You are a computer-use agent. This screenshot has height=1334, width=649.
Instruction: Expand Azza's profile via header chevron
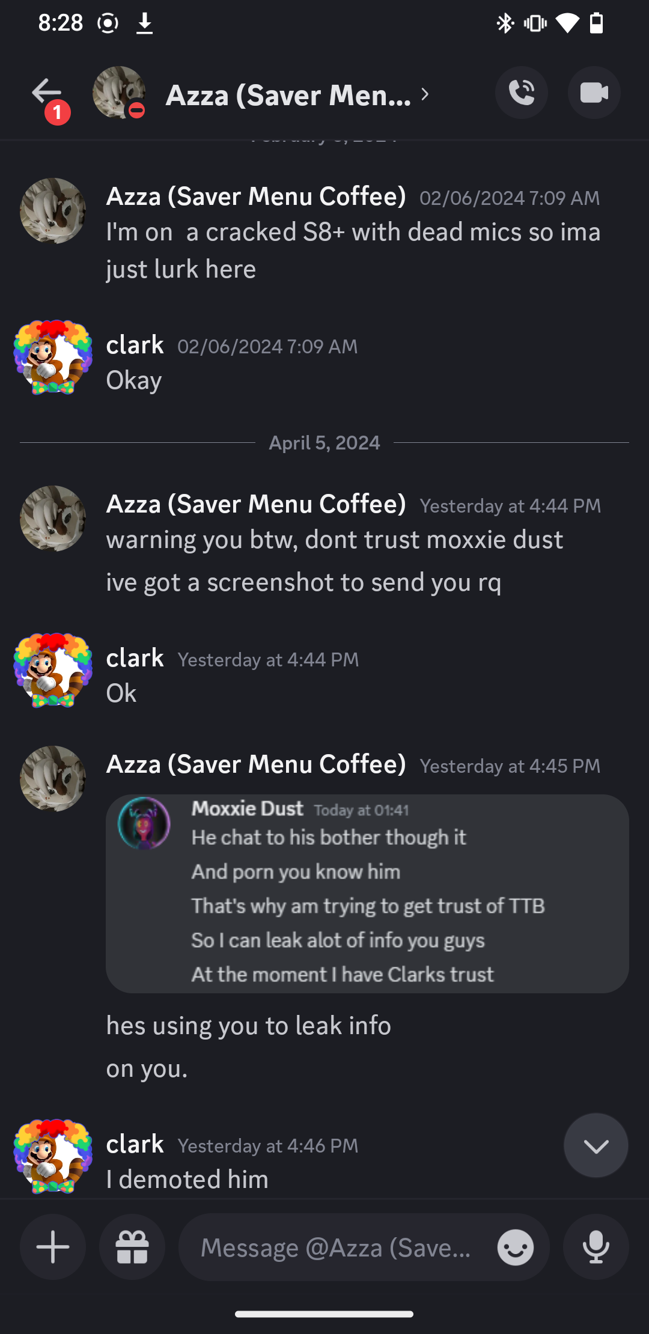coord(425,94)
